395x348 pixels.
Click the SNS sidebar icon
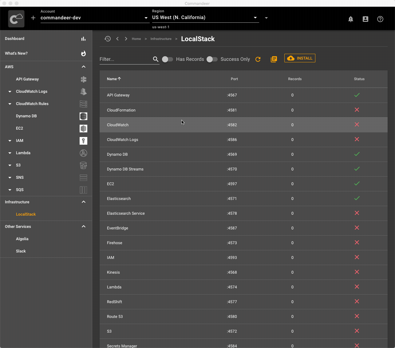pos(83,178)
